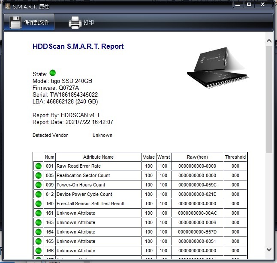Maximize the S.M.A.R.T. window
This screenshot has width=277, height=263.
pos(249,4)
